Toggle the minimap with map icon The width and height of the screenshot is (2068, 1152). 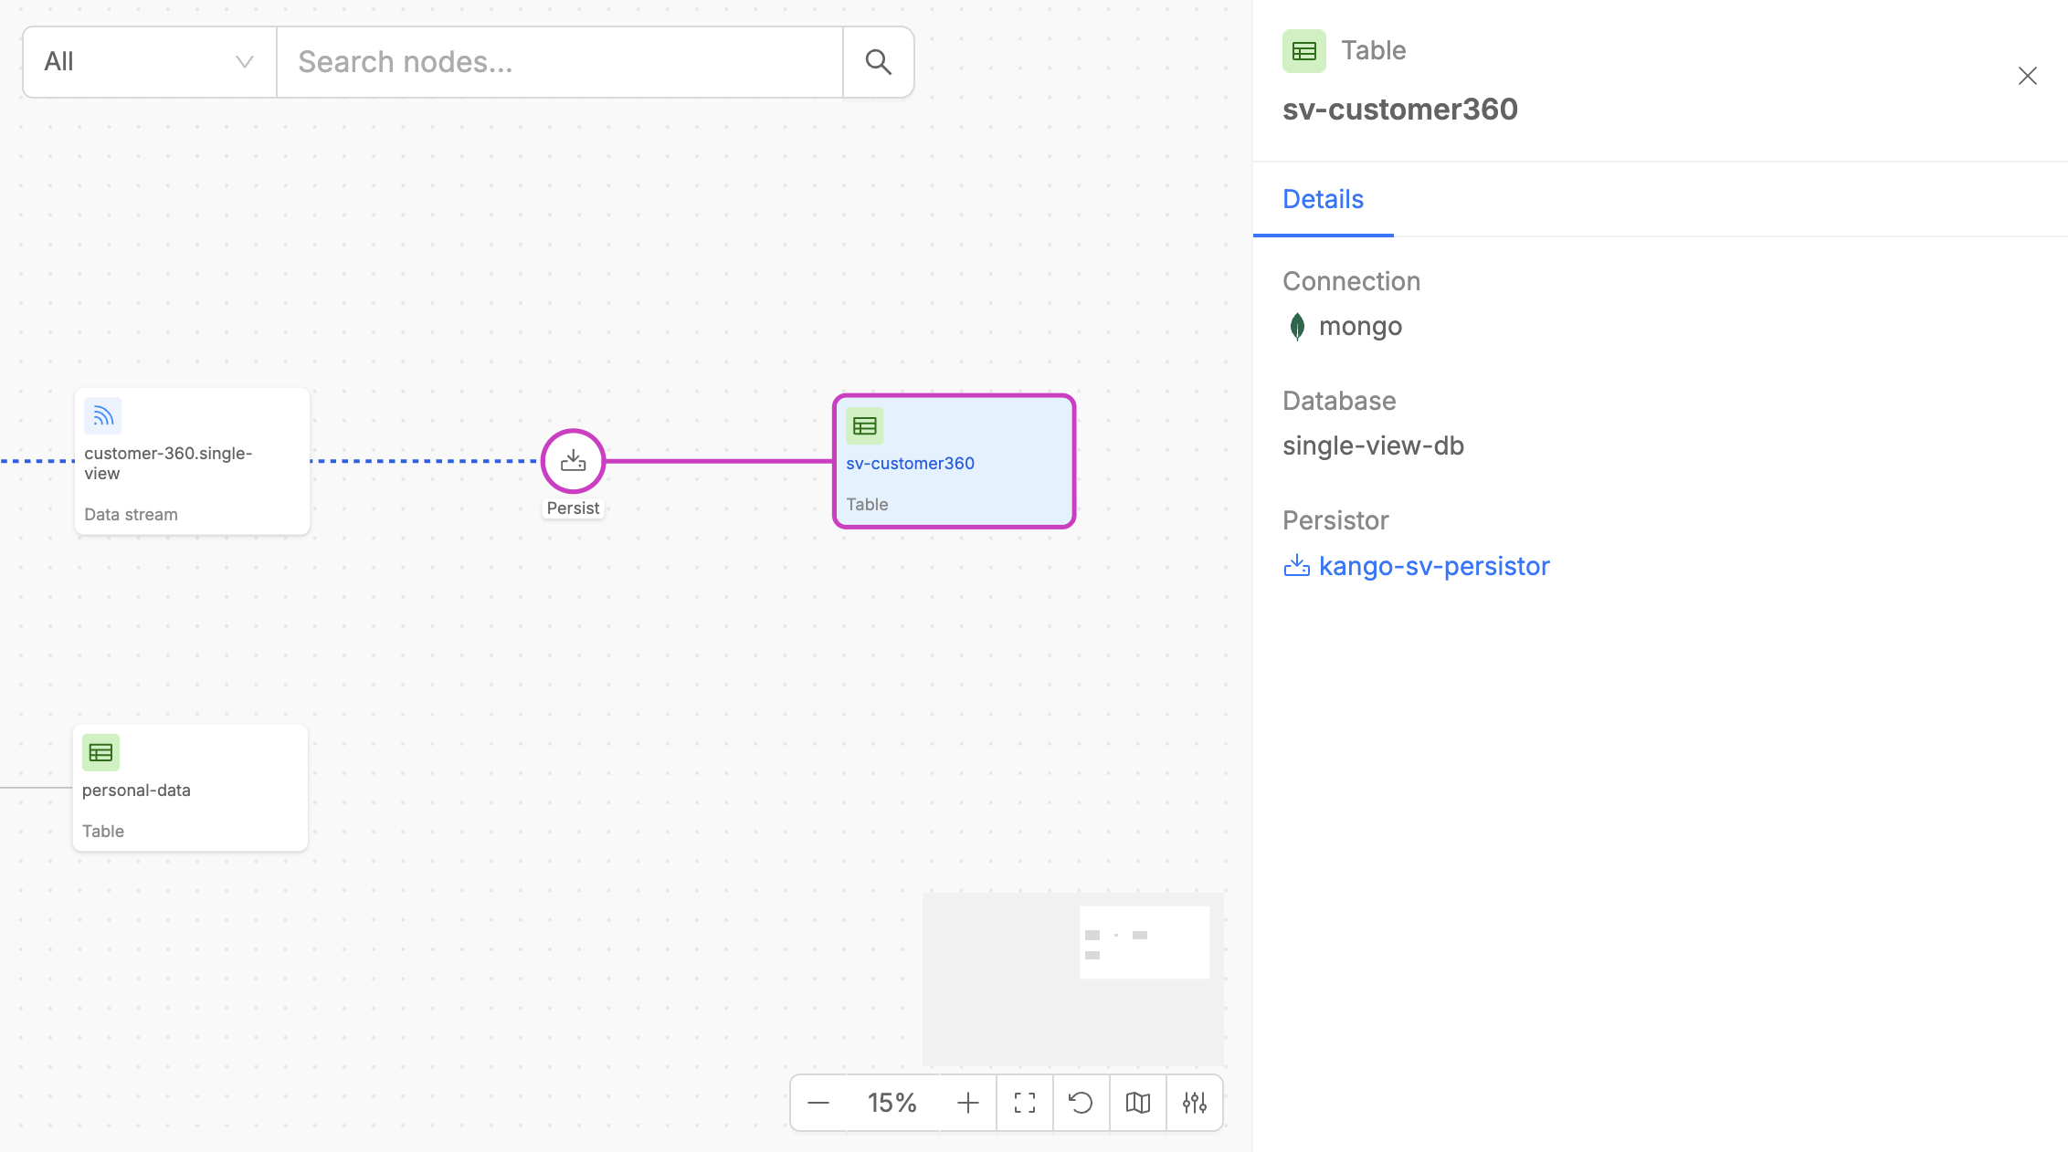pyautogui.click(x=1137, y=1103)
